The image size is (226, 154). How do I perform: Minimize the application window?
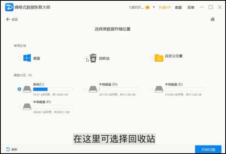coord(201,7)
